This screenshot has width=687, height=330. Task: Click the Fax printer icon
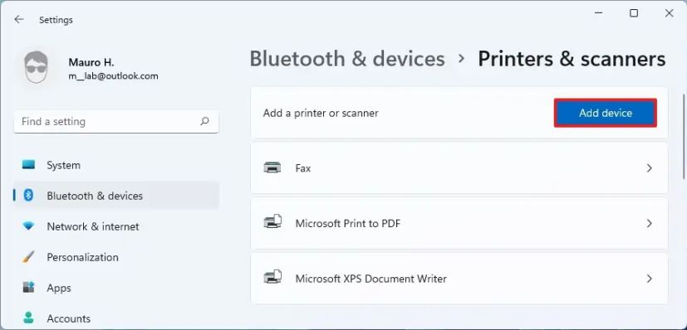coord(272,167)
